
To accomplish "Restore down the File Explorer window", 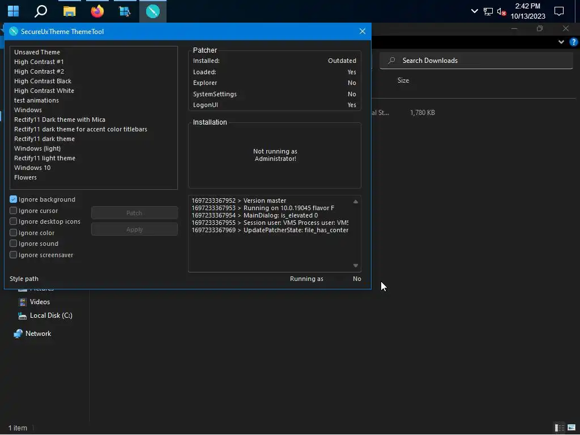I will click(540, 28).
